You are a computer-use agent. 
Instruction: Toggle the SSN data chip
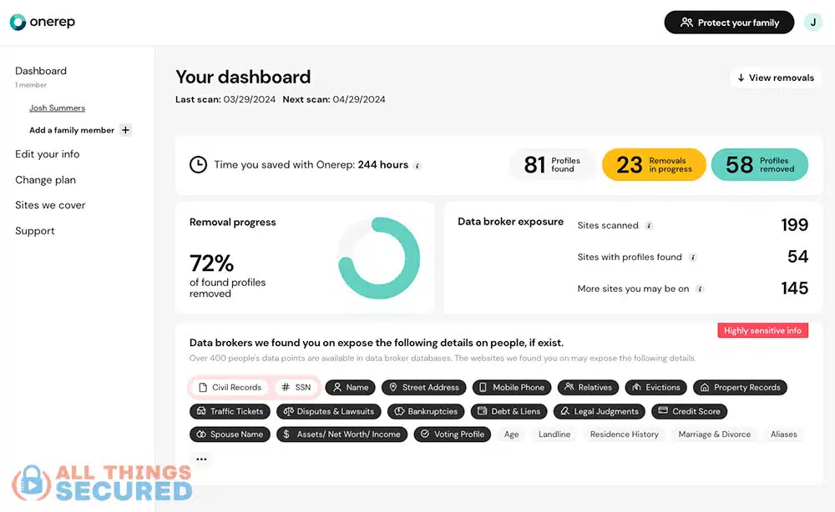coord(296,387)
